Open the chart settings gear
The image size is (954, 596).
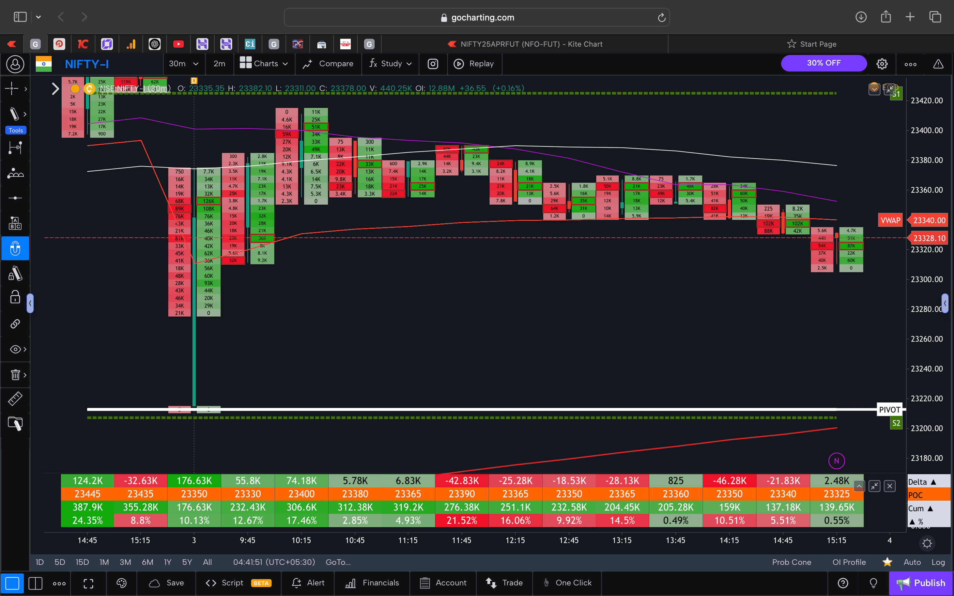click(882, 63)
